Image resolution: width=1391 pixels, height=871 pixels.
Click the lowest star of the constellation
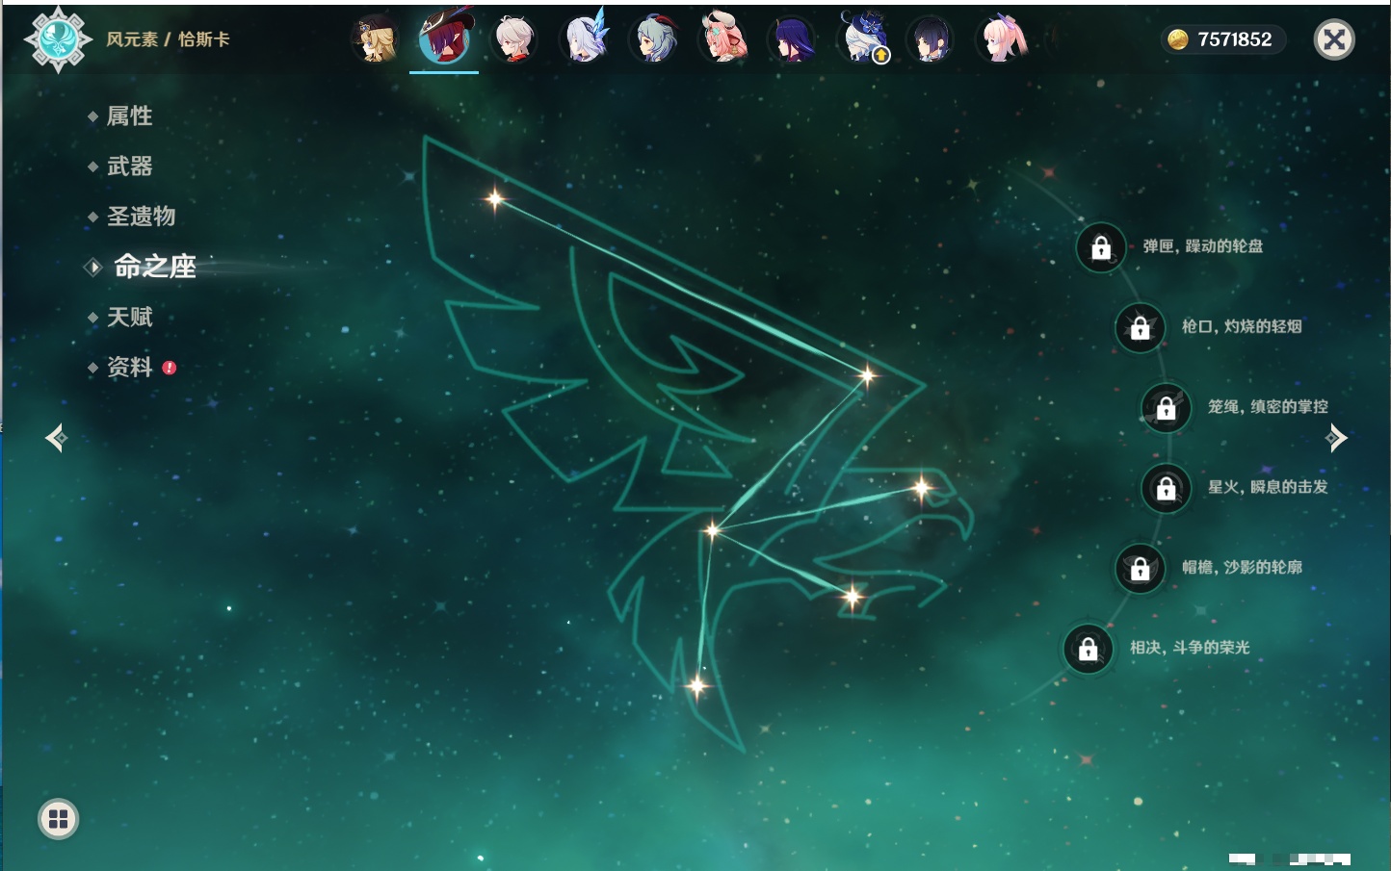(697, 686)
